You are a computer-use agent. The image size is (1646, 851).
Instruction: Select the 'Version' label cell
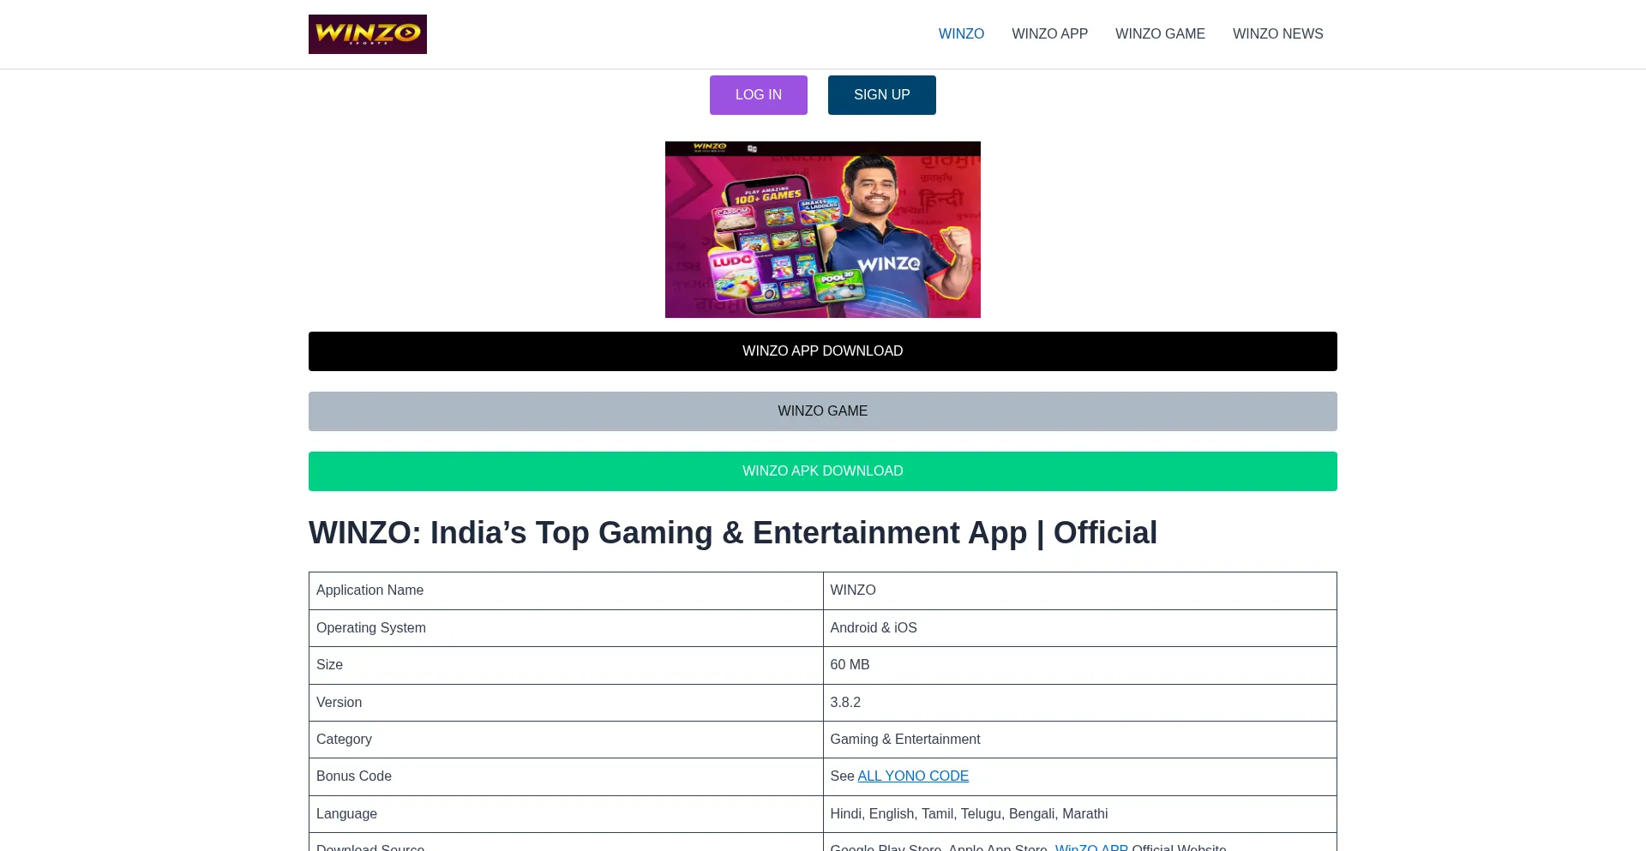[566, 703]
